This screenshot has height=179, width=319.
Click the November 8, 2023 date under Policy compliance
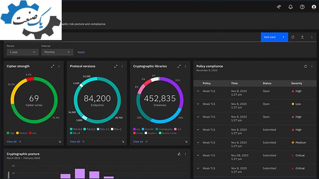point(207,70)
